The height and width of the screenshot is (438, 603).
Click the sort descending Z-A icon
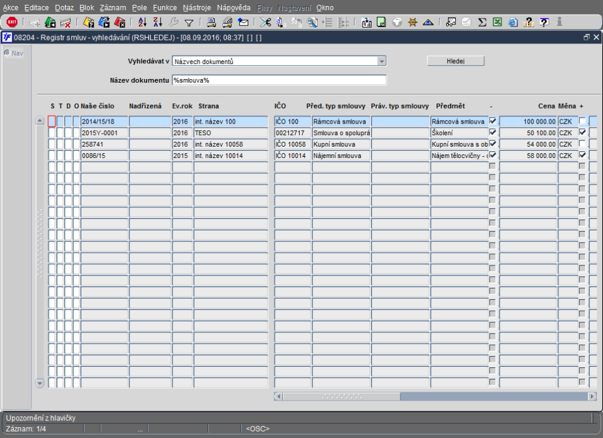tap(158, 22)
